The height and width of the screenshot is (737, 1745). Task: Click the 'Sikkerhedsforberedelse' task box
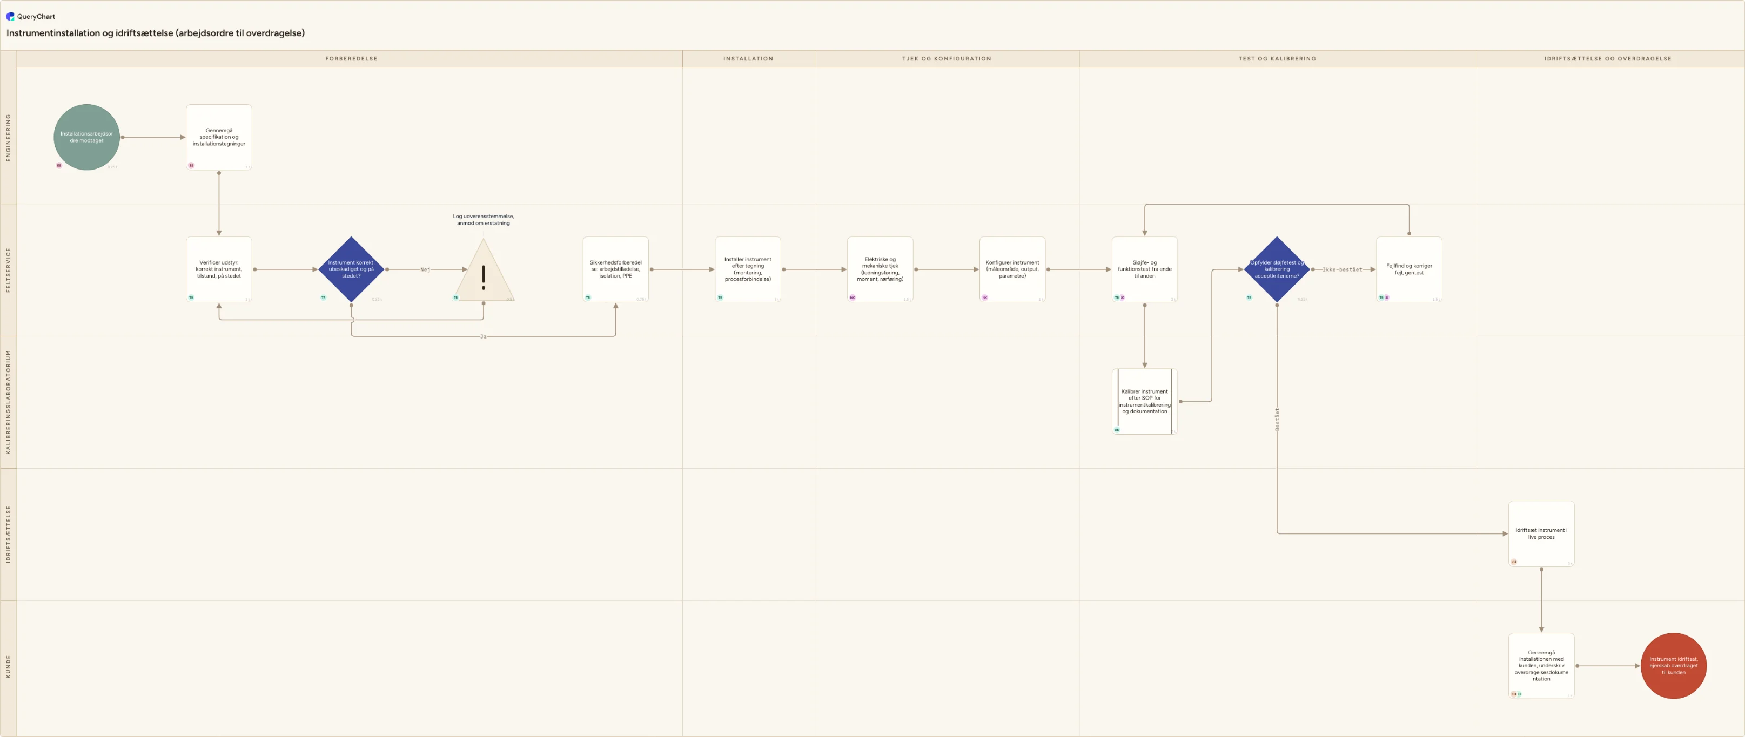pyautogui.click(x=616, y=269)
